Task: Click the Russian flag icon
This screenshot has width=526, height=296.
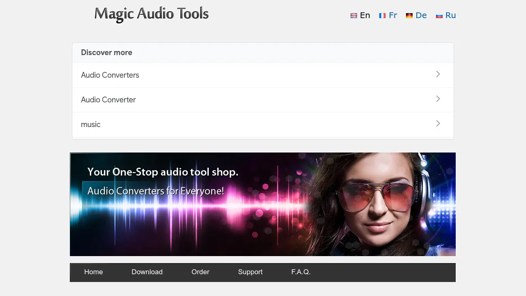Action: point(439,16)
